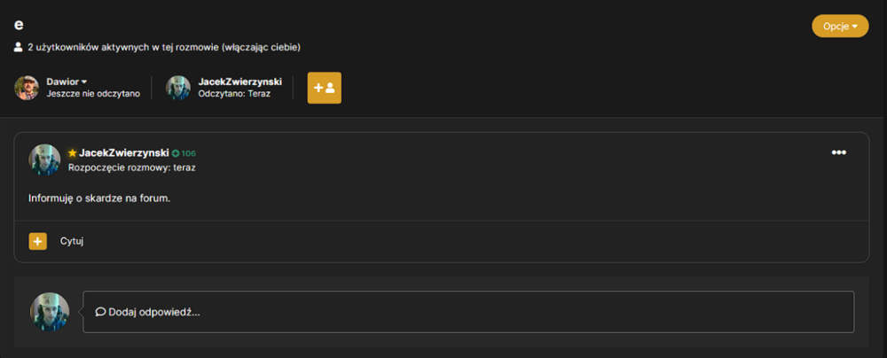Viewport: 887px width, 358px height.
Task: Expand the Dawior participant dropdown caret
Action: 84,82
